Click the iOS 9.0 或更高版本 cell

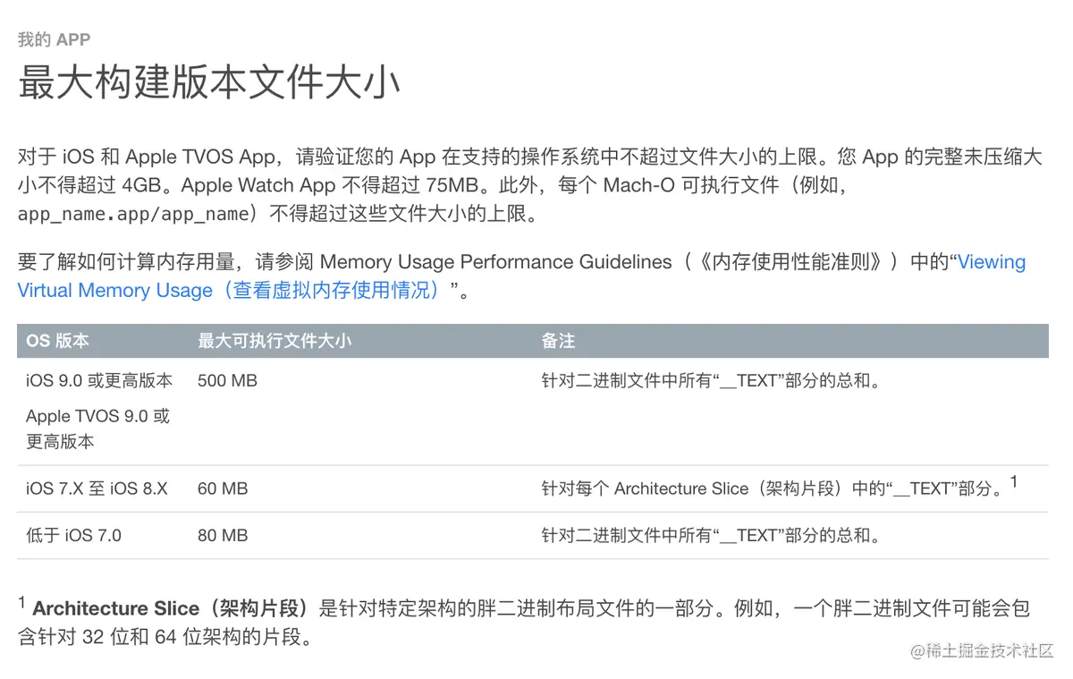tap(99, 380)
